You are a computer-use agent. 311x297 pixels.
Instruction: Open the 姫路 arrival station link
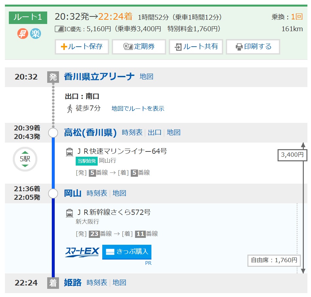coord(73,283)
